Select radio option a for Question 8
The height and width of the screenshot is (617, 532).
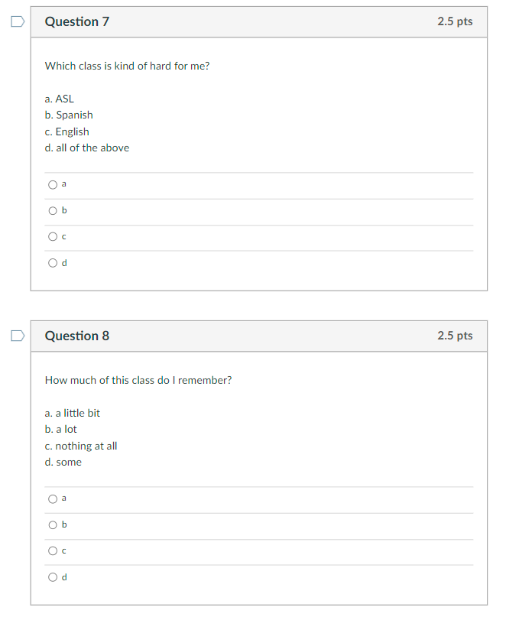click(x=53, y=498)
